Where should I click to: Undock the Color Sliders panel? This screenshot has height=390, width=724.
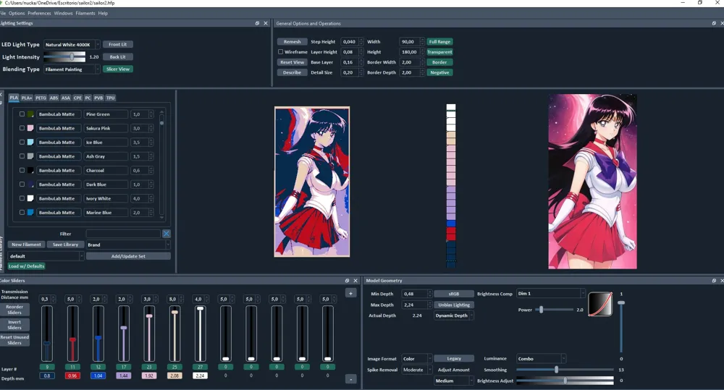tap(348, 281)
